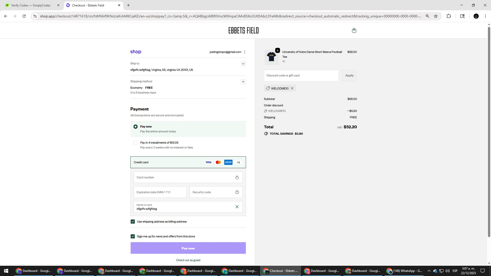The width and height of the screenshot is (491, 276).
Task: Click the Apply discount button
Action: 349,76
